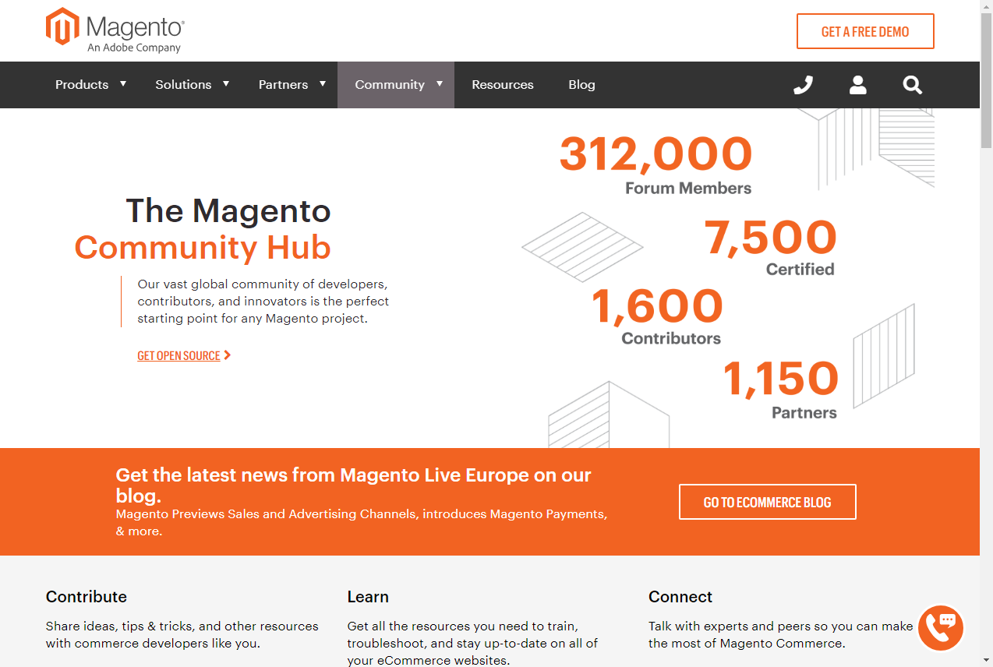Open the Partners menu
993x667 pixels.
pos(283,85)
